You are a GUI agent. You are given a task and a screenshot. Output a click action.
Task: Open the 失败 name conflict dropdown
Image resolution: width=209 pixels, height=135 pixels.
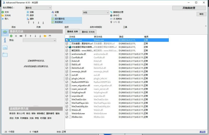pyautogui.click(x=96, y=13)
